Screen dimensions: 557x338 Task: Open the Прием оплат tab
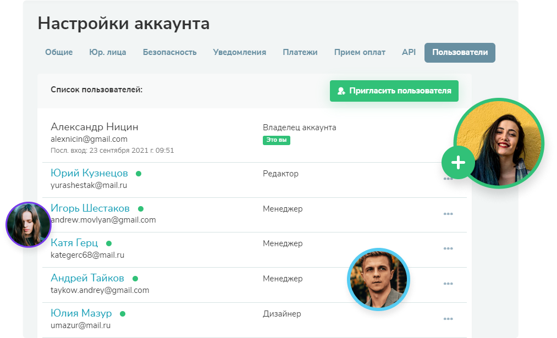click(x=360, y=52)
